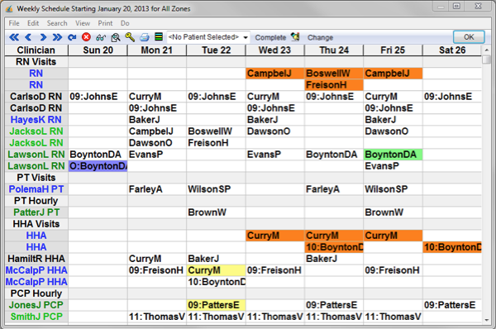Select yellow CurryM cell on Tuesday

pos(216,270)
